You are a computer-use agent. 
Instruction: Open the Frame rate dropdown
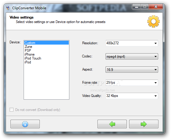point(132,83)
